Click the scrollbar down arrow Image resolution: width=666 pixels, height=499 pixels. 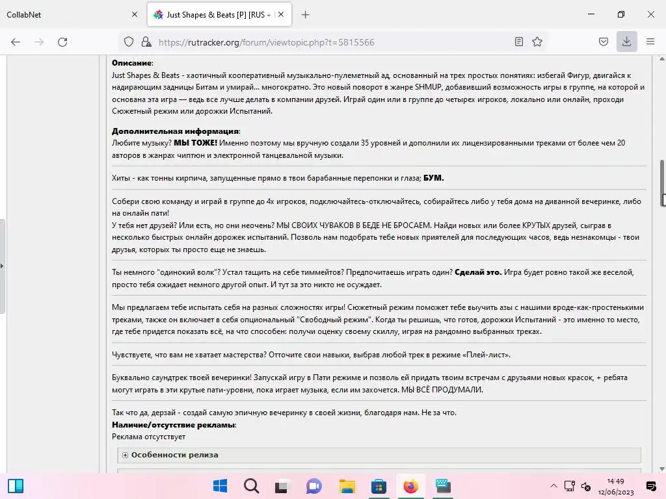coord(661,469)
